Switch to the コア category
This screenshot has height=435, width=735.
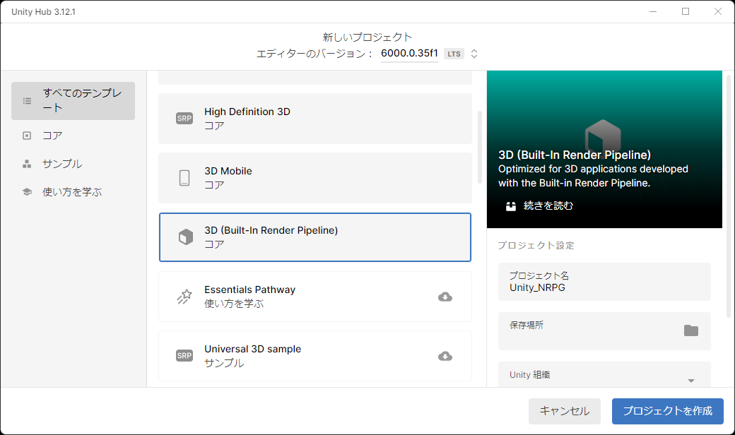pyautogui.click(x=53, y=136)
